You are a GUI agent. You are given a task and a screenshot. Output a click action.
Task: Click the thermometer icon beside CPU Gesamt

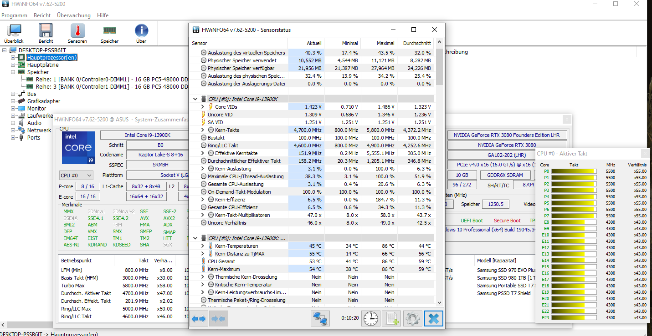(203, 261)
